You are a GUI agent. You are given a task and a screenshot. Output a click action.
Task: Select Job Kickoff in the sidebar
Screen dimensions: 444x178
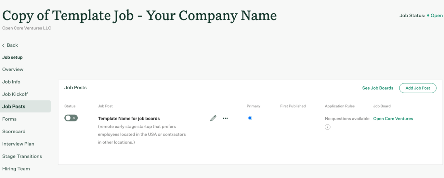click(x=15, y=94)
